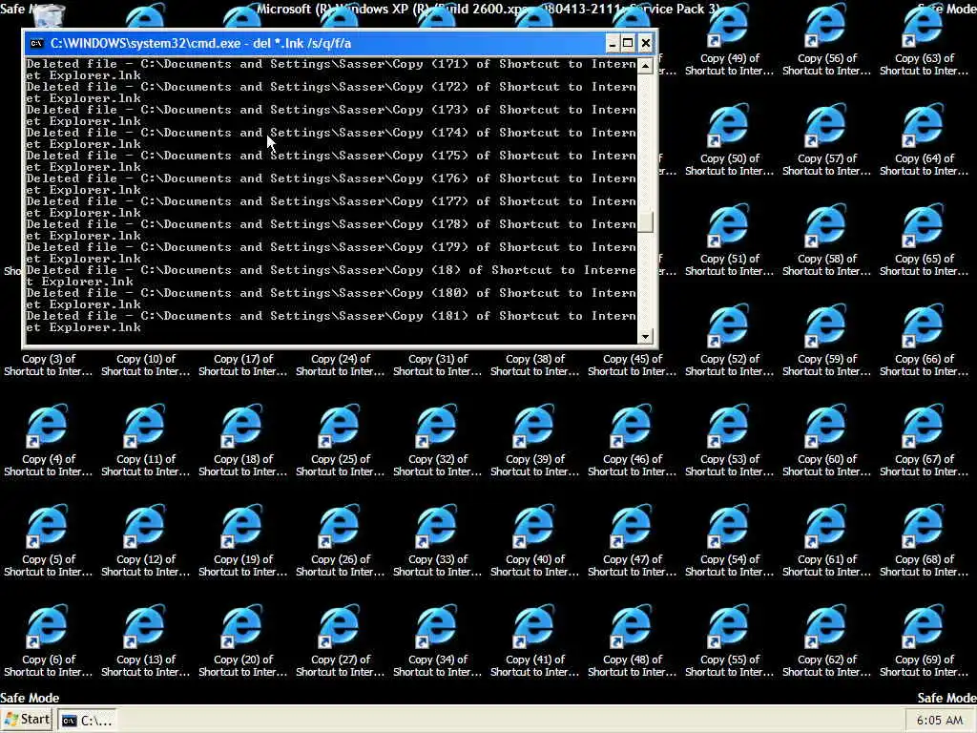Click the cmd window scrollbar down arrow
This screenshot has height=733, width=977.
(x=646, y=336)
